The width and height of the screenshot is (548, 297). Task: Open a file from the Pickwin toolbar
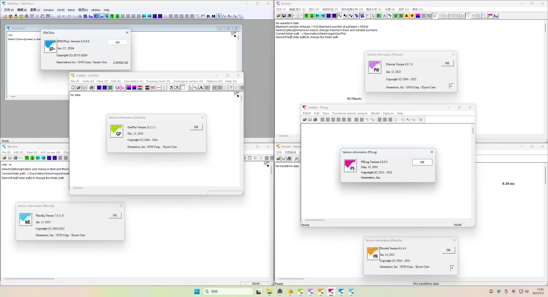point(278,16)
